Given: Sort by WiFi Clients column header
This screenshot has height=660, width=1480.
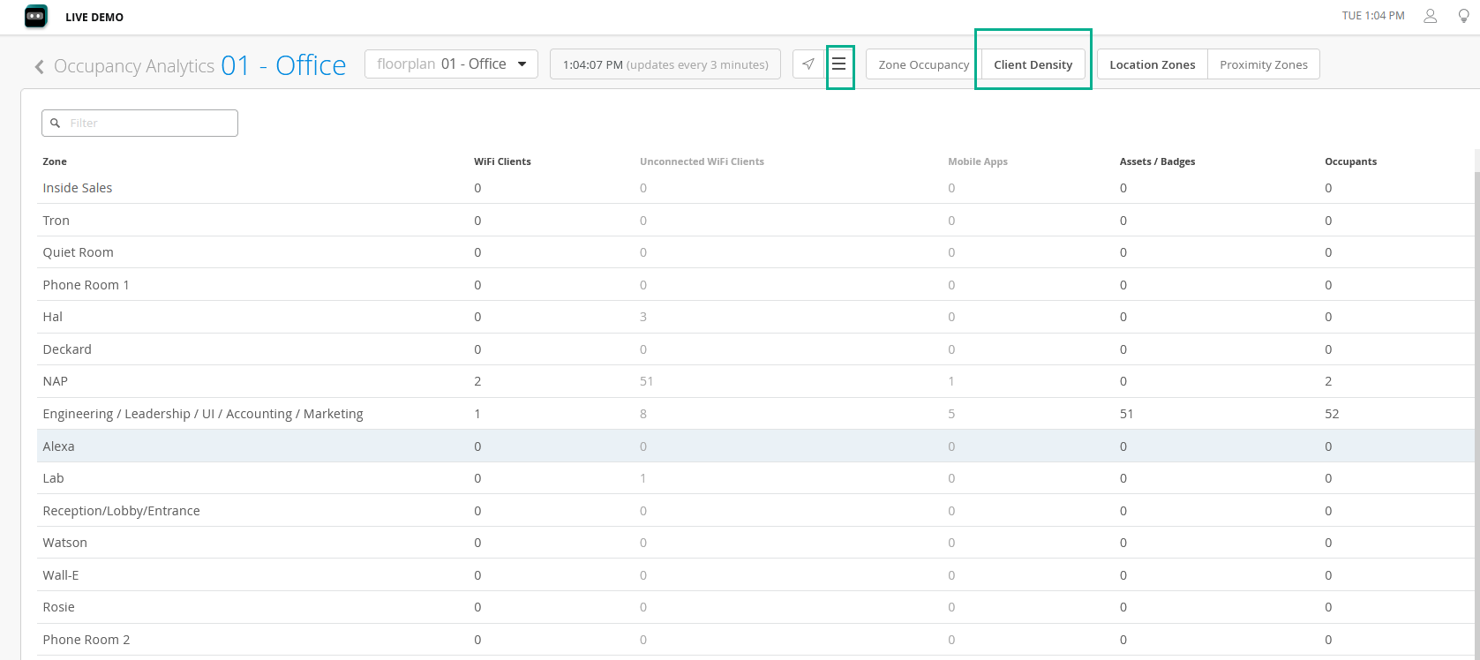Looking at the screenshot, I should [x=502, y=161].
